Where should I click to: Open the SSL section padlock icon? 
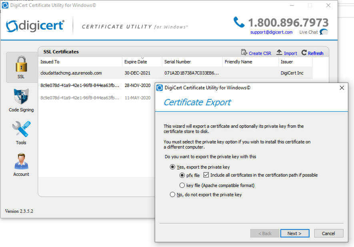[x=21, y=64]
